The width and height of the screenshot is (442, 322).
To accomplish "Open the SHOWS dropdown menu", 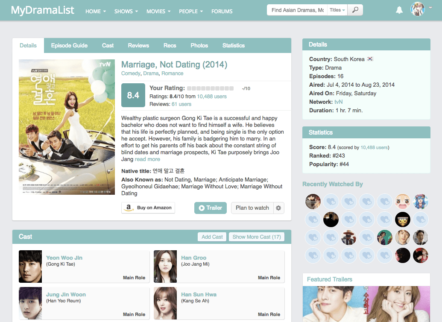I will click(x=126, y=11).
